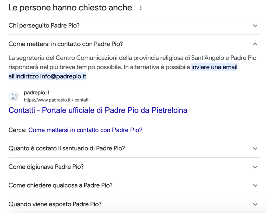
Task: Open "Contatti - Portale ufficiale di Padre Pio" link
Action: (x=98, y=110)
